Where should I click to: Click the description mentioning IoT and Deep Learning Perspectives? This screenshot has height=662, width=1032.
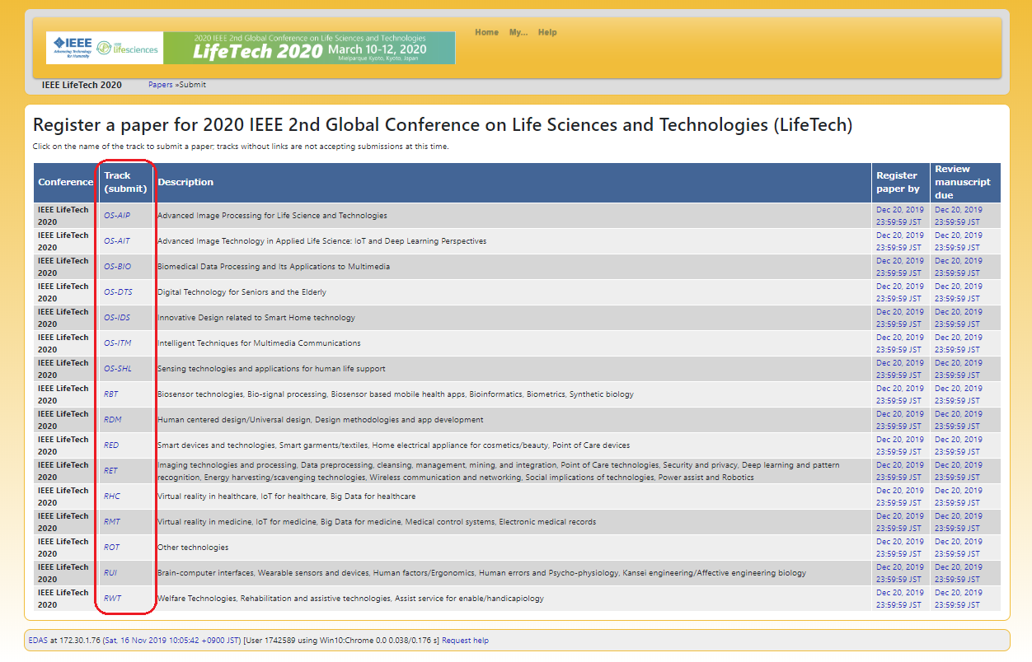click(321, 241)
